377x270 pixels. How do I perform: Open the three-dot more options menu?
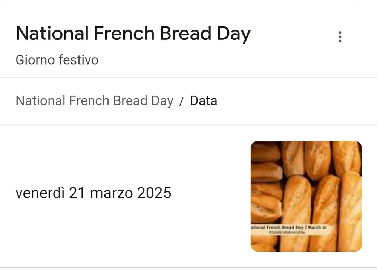coord(340,37)
